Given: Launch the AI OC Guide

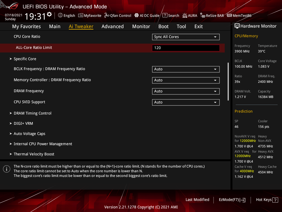Looking at the screenshot, I should (147, 15).
